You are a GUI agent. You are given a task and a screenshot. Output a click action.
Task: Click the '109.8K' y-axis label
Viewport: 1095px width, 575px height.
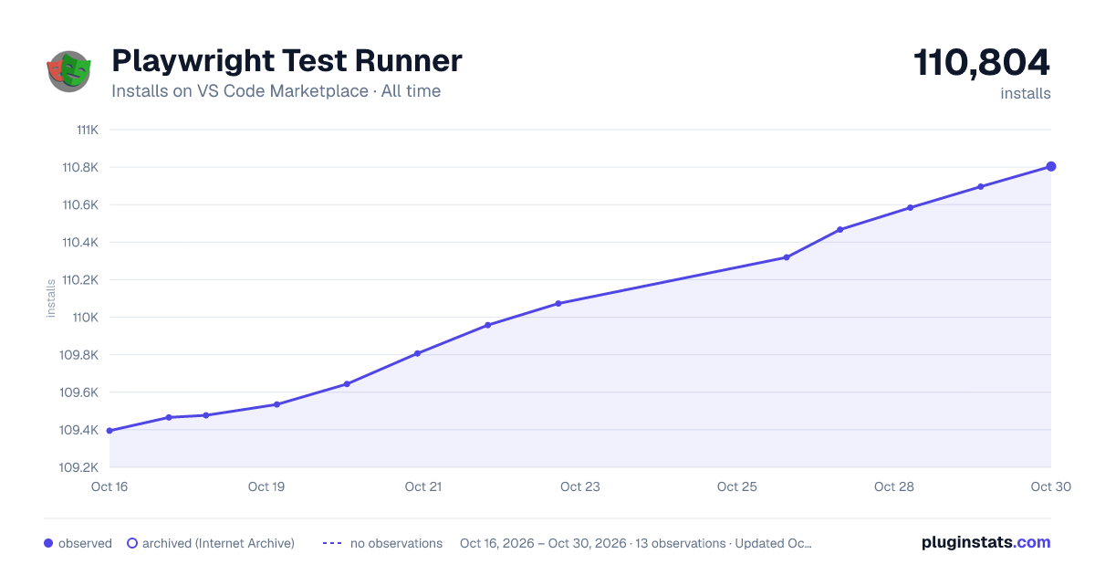pyautogui.click(x=79, y=355)
